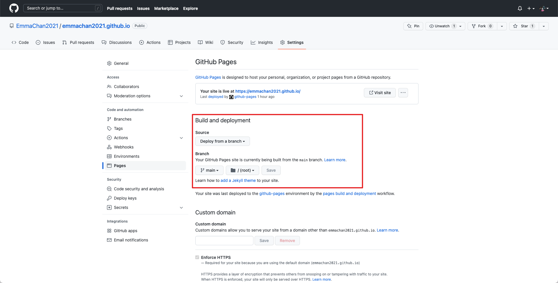Pin this repository

tap(413, 26)
